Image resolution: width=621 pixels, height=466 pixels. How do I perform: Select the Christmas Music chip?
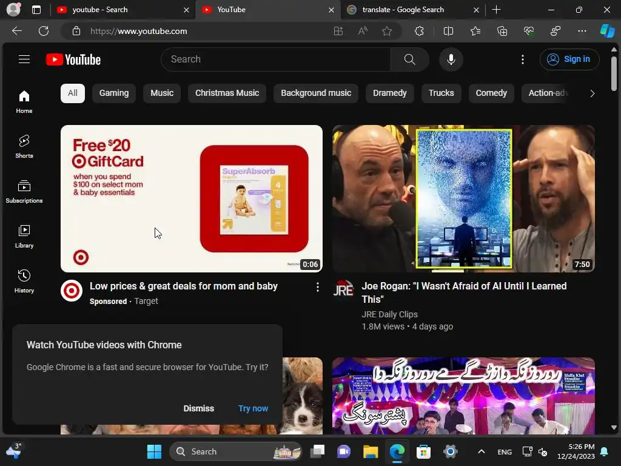tap(227, 93)
